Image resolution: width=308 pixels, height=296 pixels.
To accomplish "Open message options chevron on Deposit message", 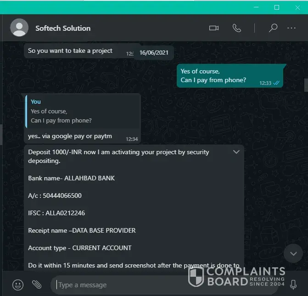I will (236, 152).
